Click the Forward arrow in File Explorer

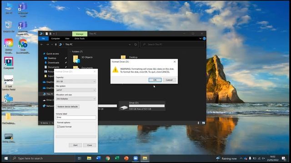click(x=47, y=44)
